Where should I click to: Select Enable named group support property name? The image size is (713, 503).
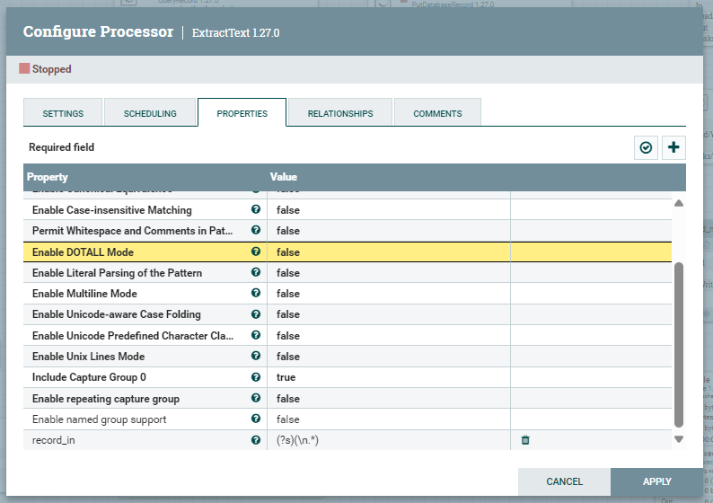click(x=99, y=419)
